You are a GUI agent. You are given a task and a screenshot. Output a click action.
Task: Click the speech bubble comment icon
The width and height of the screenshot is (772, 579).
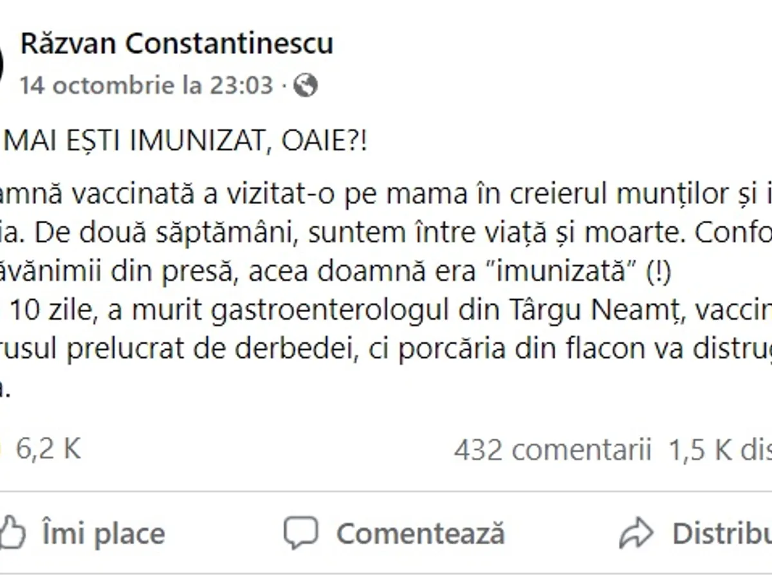point(301,533)
